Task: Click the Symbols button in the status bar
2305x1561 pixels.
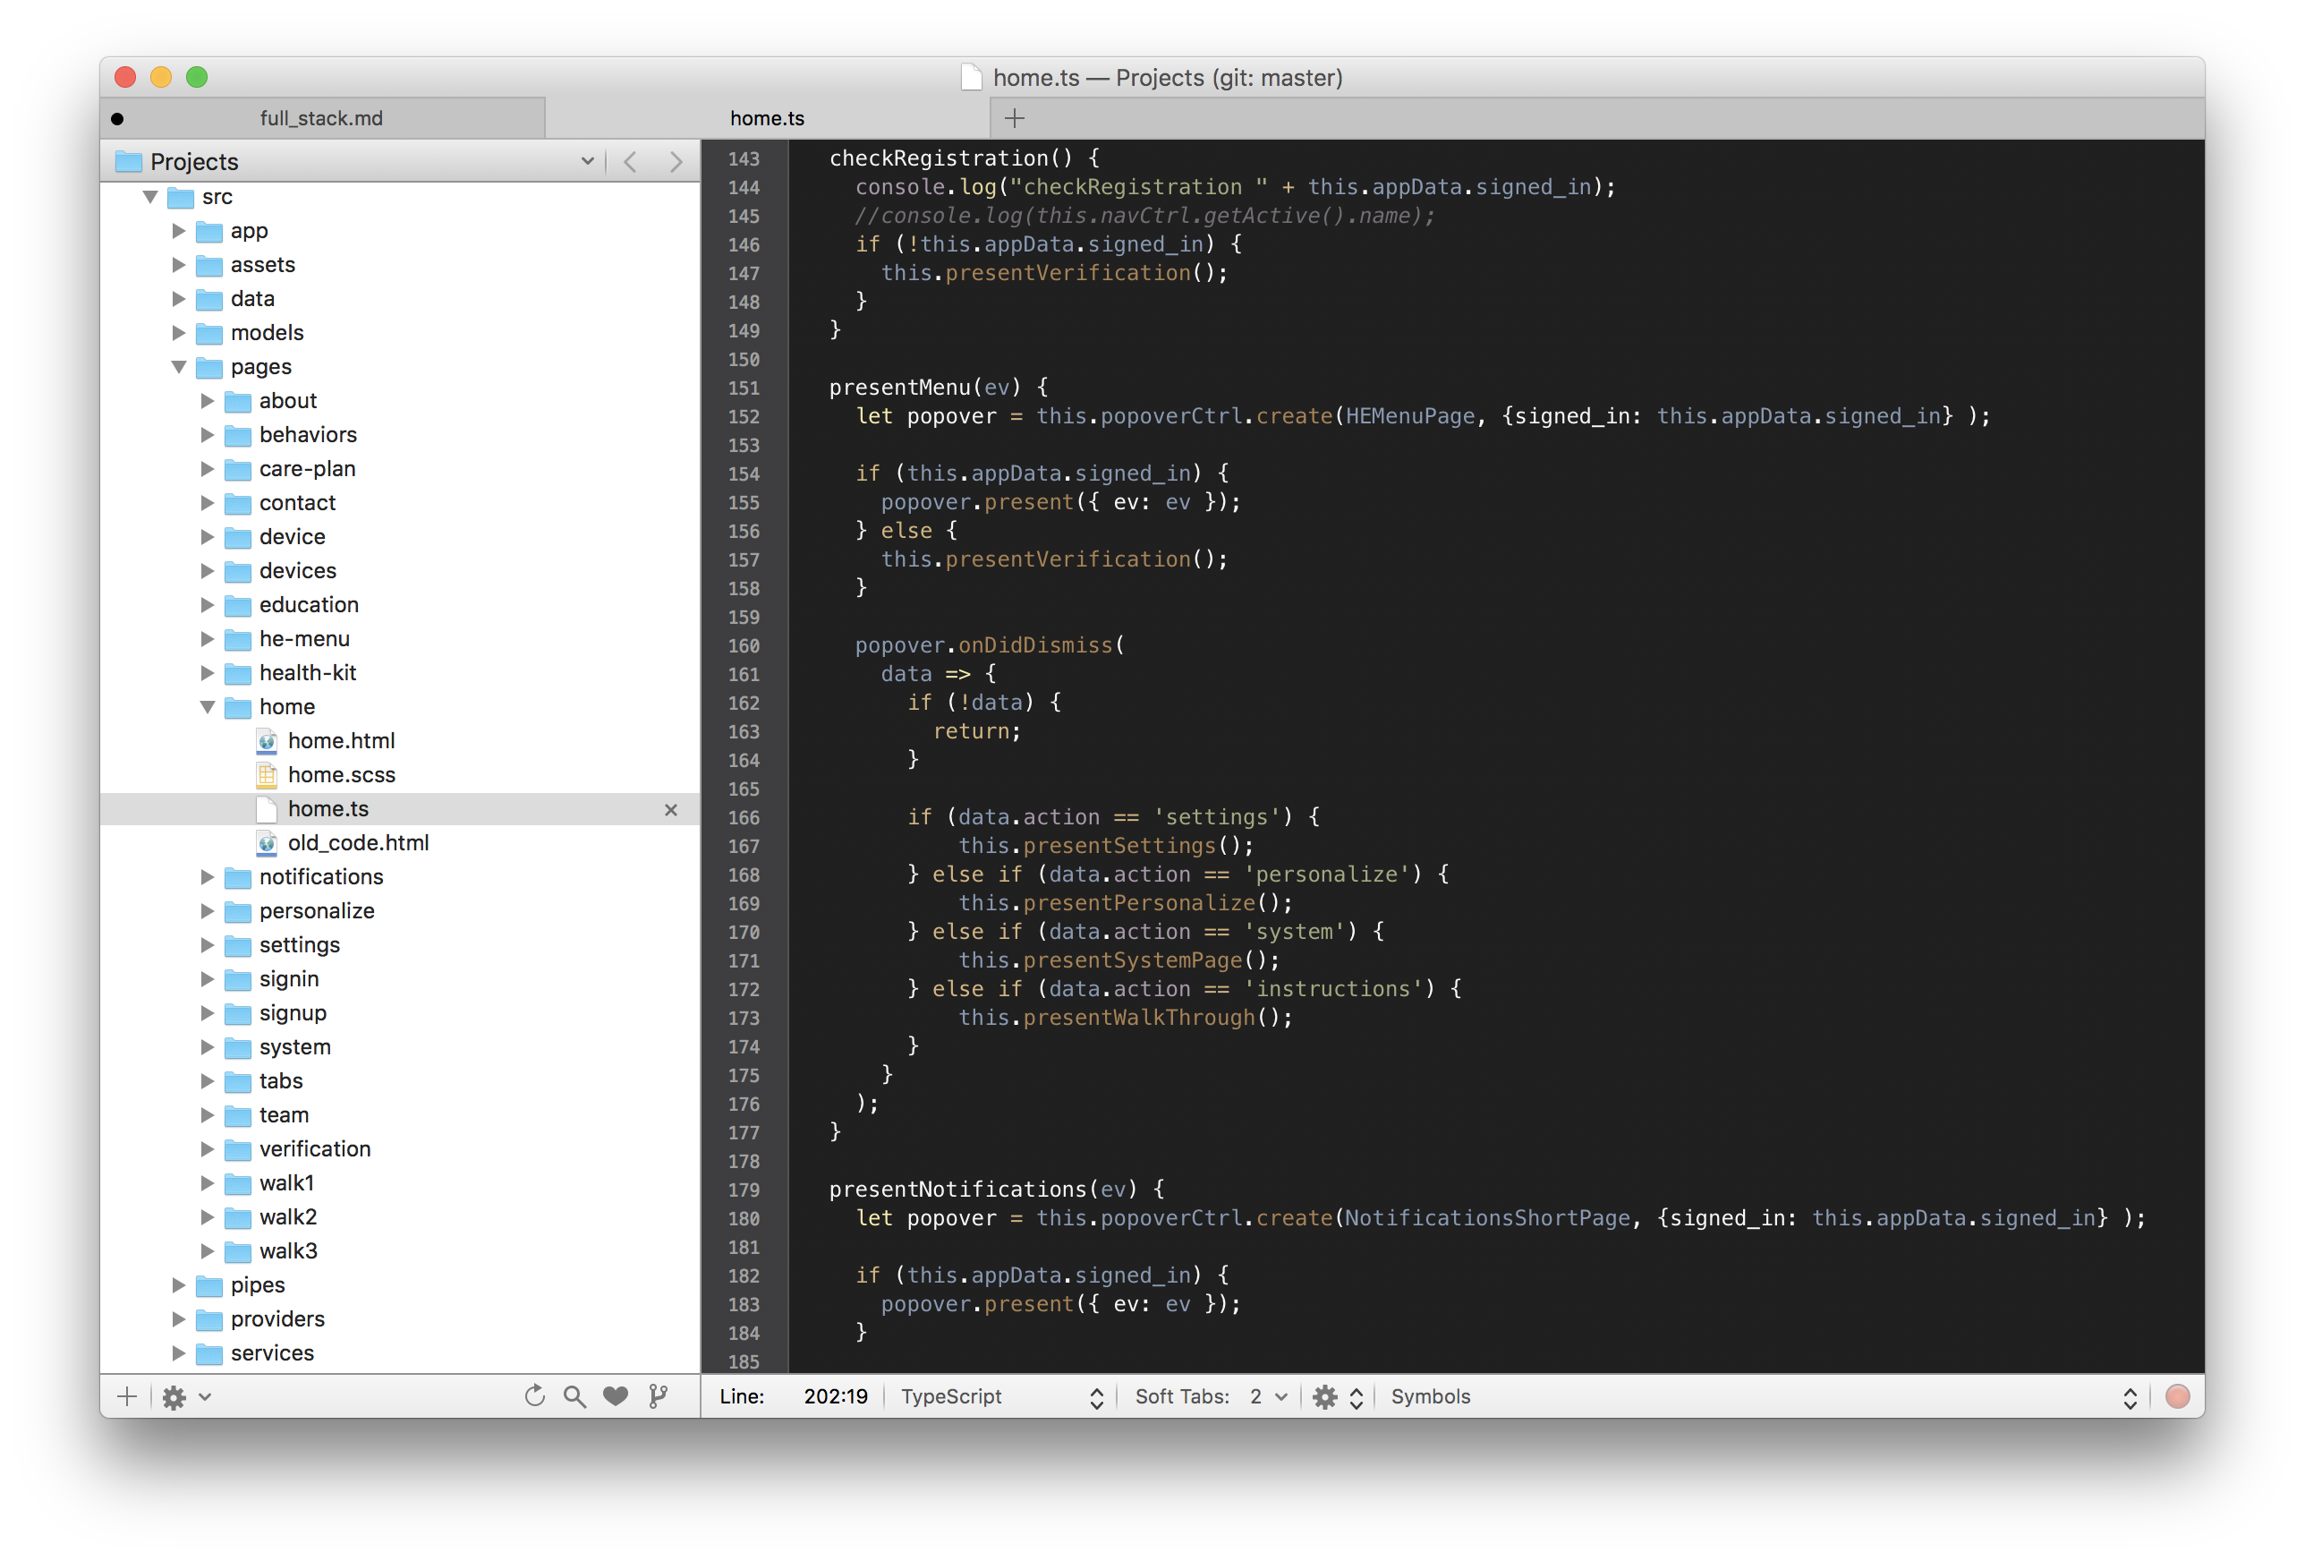Action: tap(1430, 1396)
